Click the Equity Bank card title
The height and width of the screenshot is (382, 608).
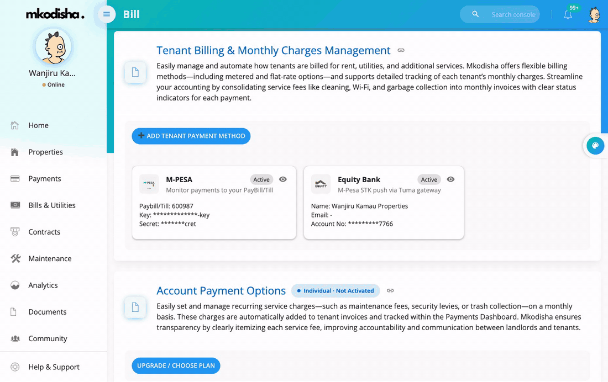coord(359,179)
